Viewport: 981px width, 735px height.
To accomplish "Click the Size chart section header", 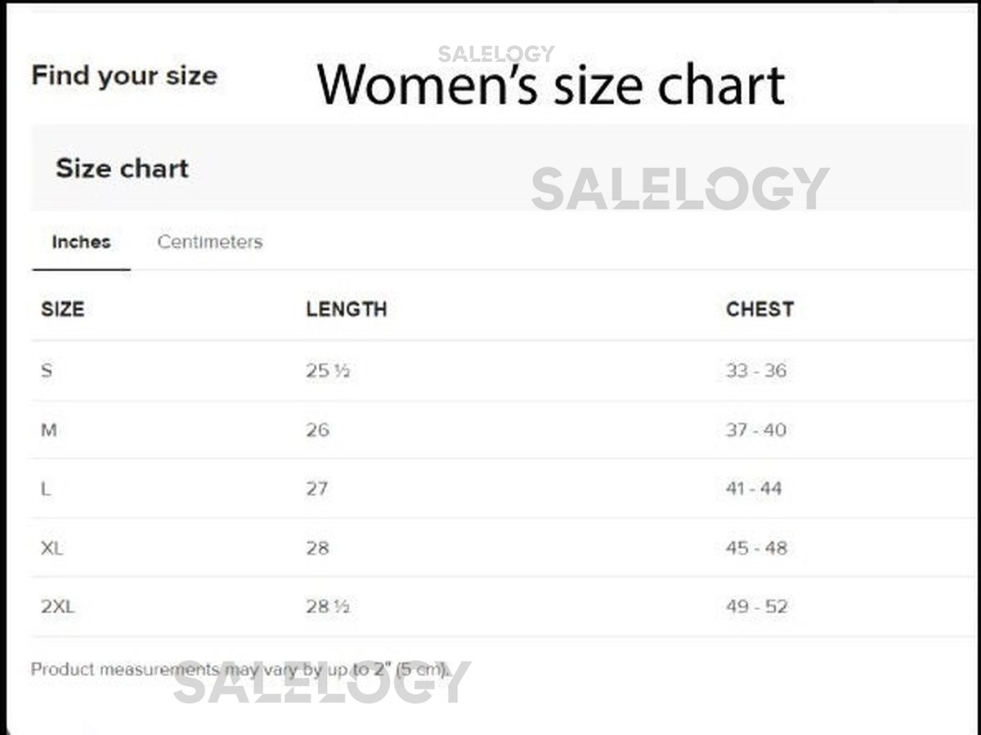I will (x=122, y=169).
